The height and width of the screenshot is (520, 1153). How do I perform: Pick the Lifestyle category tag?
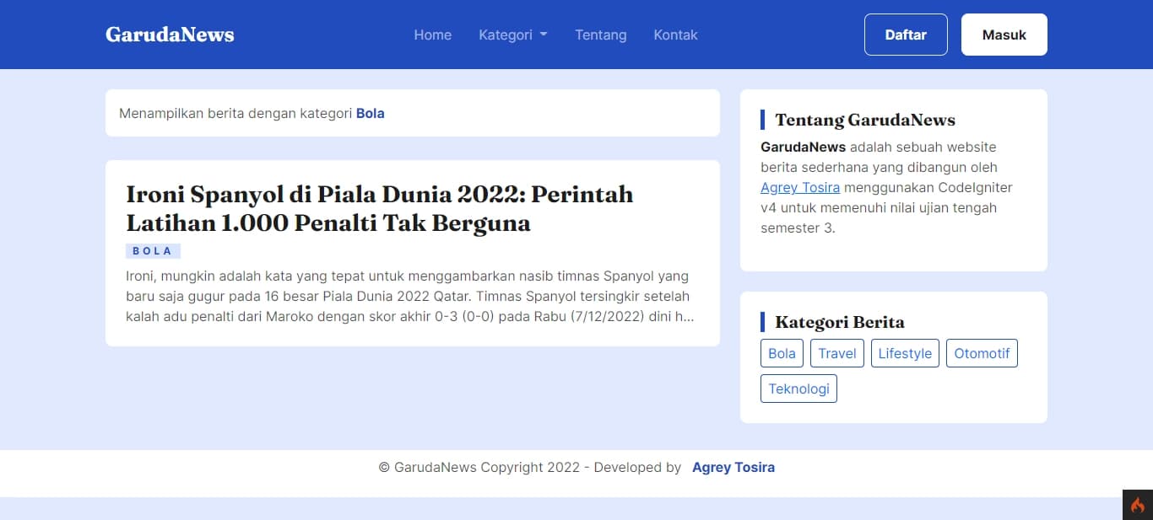(904, 353)
